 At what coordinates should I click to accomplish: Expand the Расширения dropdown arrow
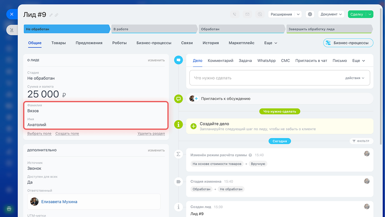tap(298, 14)
